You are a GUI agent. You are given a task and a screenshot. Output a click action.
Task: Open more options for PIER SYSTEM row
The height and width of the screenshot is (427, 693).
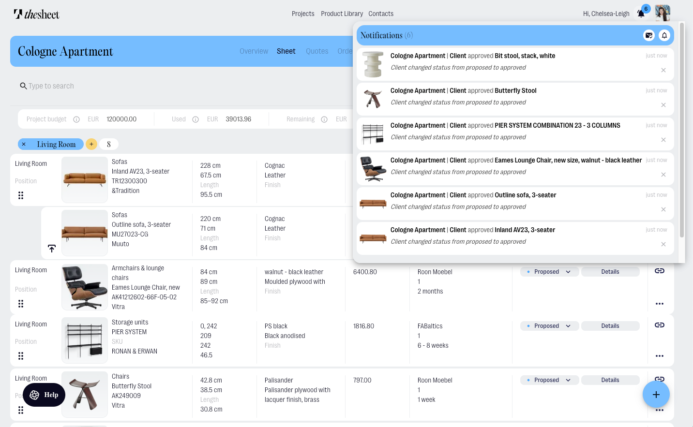pyautogui.click(x=660, y=356)
